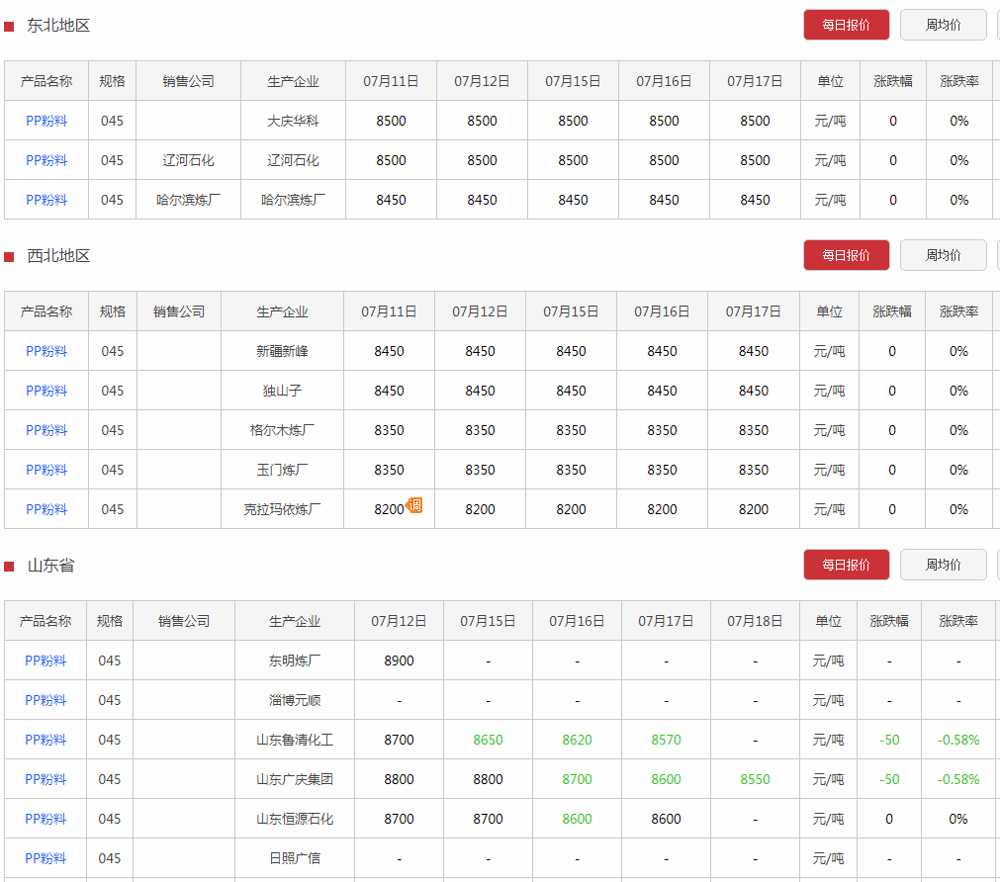Open PP粉料 link in 日照广信 row
1000x882 pixels.
click(x=45, y=858)
